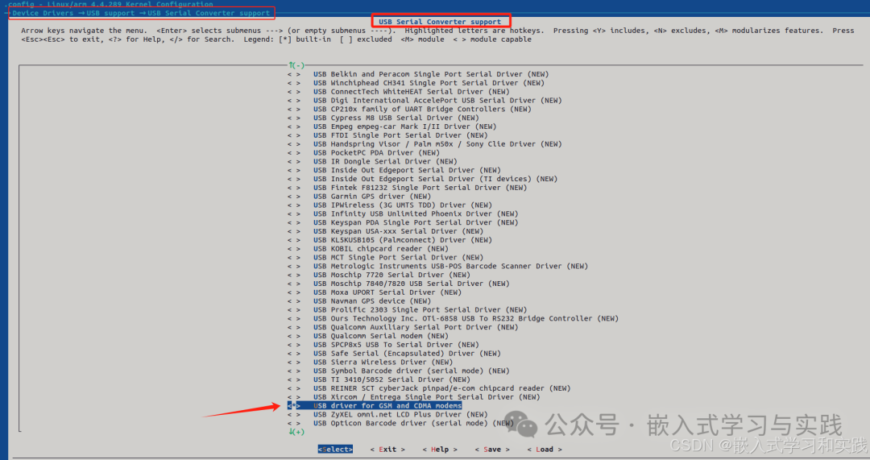The height and width of the screenshot is (460, 870).
Task: Select USB Safe Serial (Encapsulated) Driver
Action: coord(394,354)
